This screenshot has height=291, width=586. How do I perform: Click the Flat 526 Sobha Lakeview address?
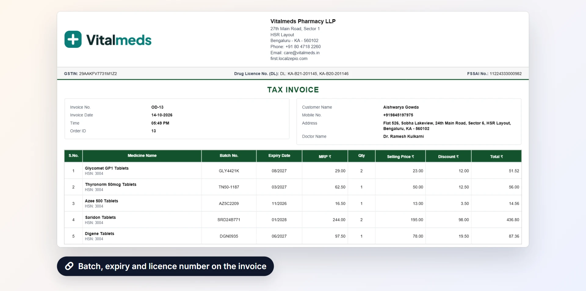tap(447, 126)
